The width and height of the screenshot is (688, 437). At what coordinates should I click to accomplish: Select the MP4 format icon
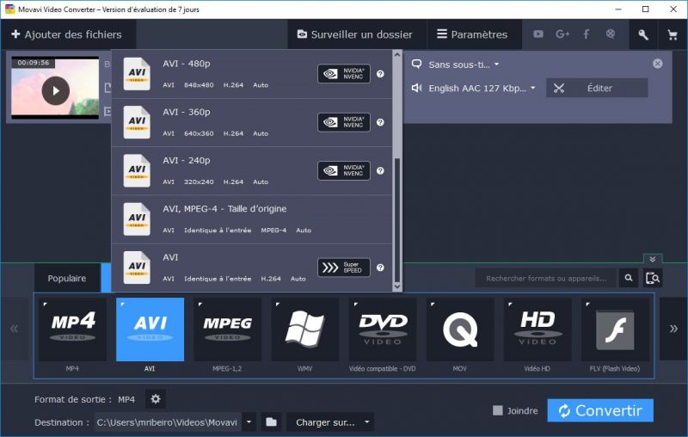[x=72, y=329]
